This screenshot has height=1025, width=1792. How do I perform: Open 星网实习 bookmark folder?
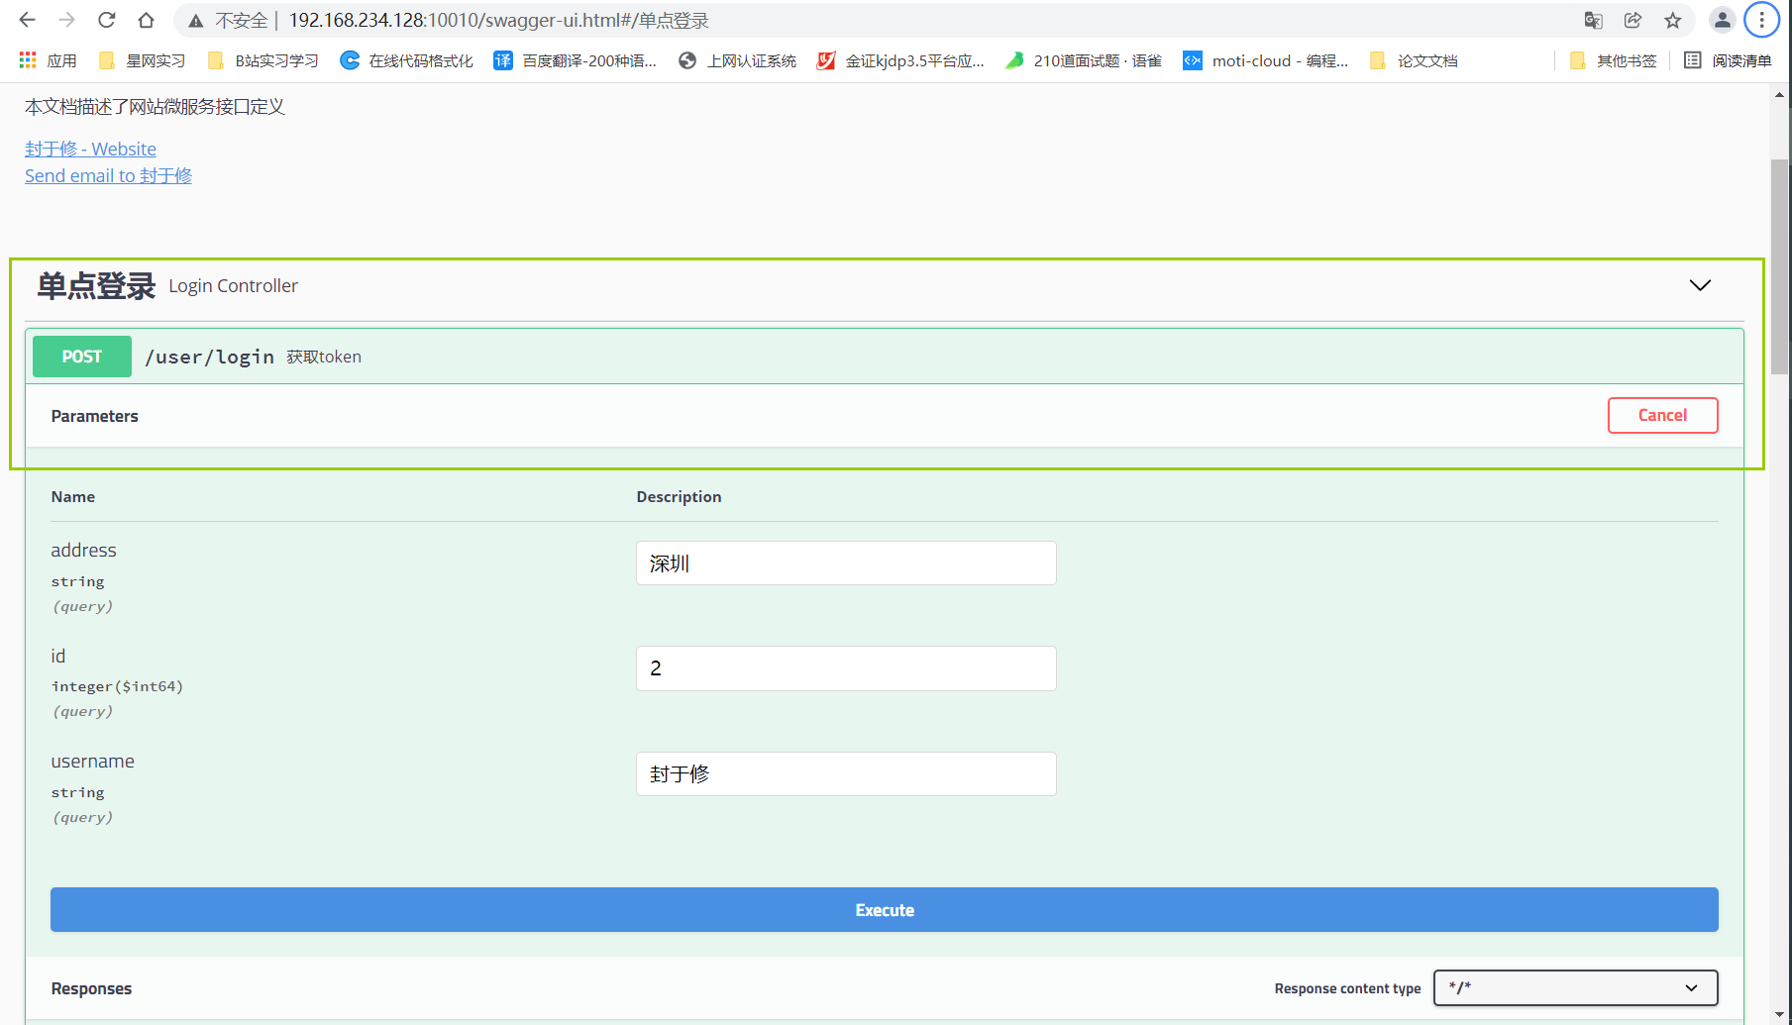142,60
